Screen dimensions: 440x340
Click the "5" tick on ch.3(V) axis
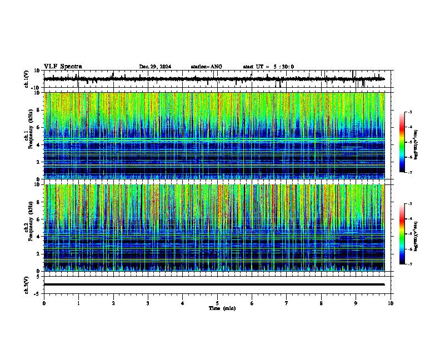coord(39,277)
